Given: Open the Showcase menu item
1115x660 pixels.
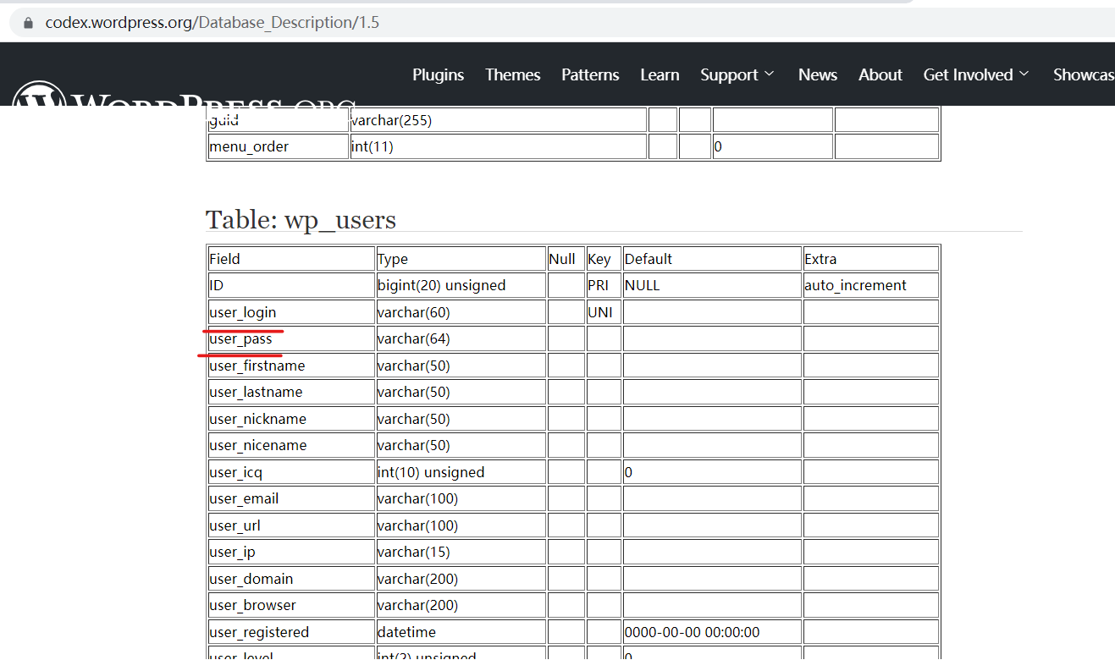Looking at the screenshot, I should coord(1084,74).
